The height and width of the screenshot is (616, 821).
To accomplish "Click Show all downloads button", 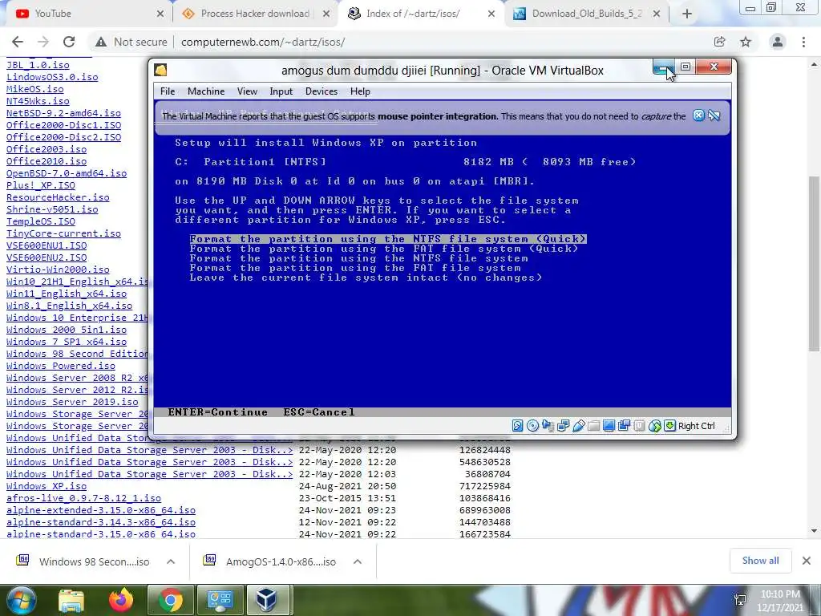I will [x=760, y=561].
